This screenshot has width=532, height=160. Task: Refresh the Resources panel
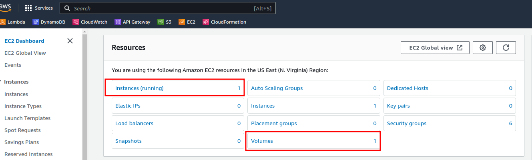506,48
